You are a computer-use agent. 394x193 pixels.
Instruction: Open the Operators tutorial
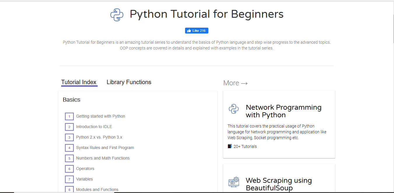tap(85, 169)
